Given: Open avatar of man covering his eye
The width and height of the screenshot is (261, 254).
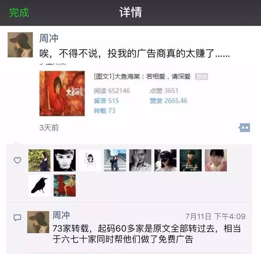Looking at the screenshot, I should [x=140, y=161].
